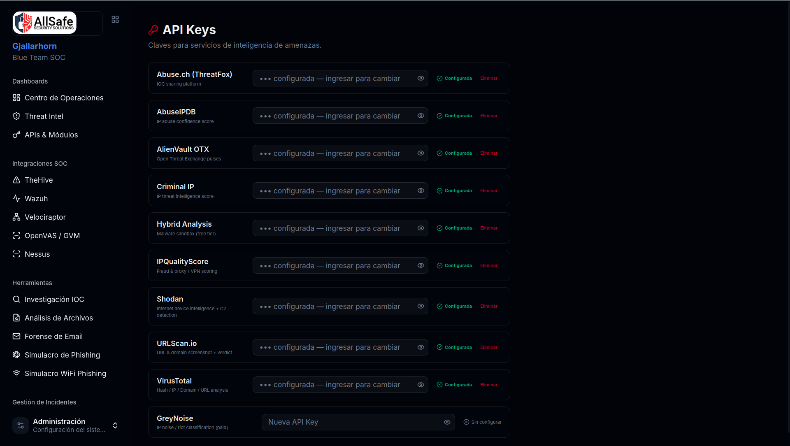Open TheHive integration
This screenshot has width=790, height=446.
39,180
